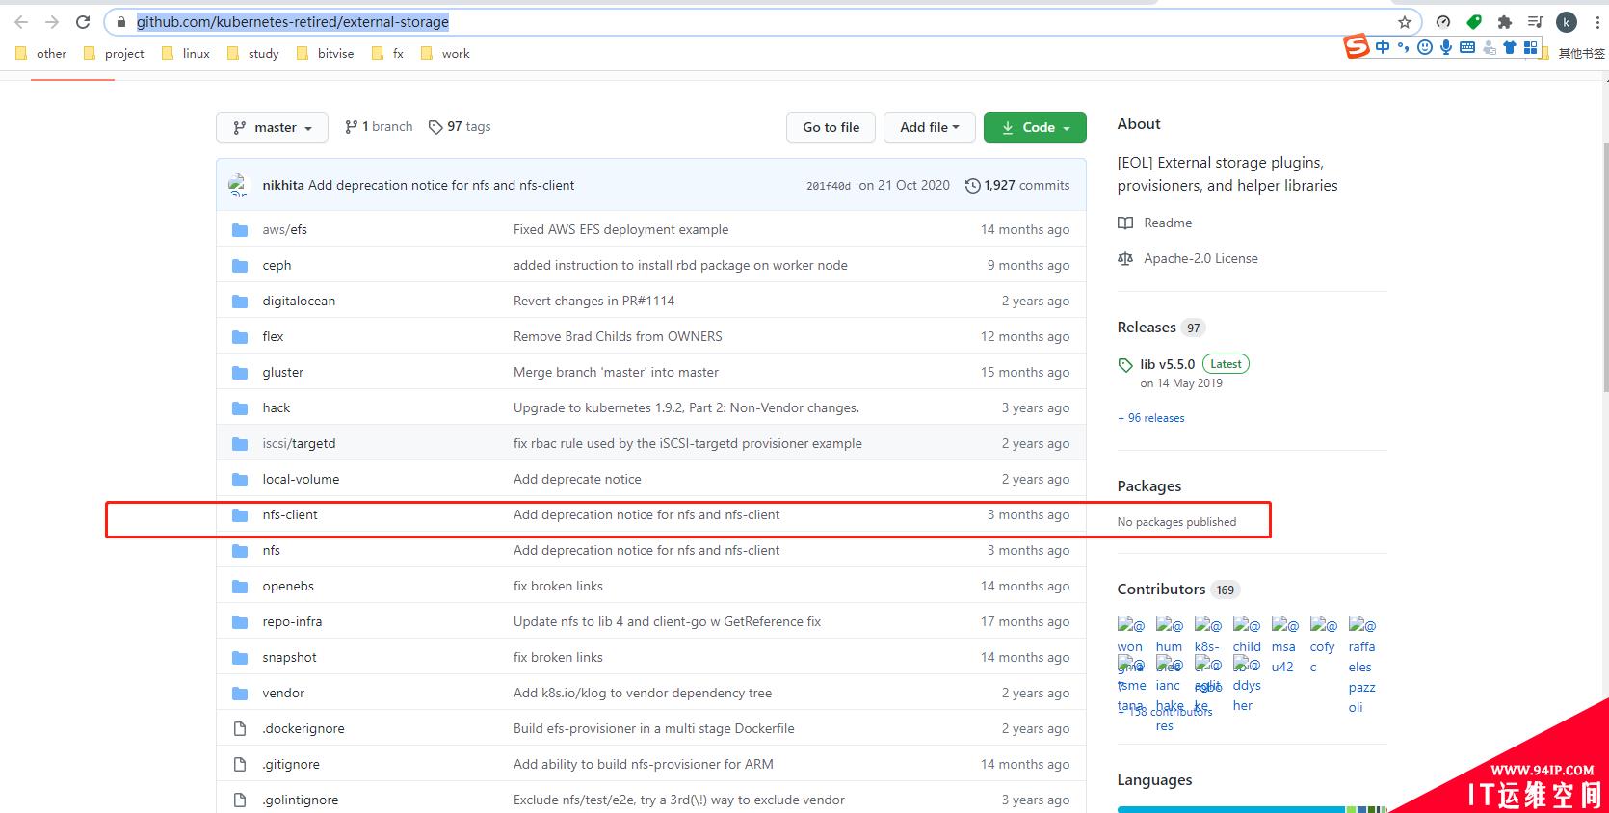Open commit hash 201f40d

pos(829,186)
